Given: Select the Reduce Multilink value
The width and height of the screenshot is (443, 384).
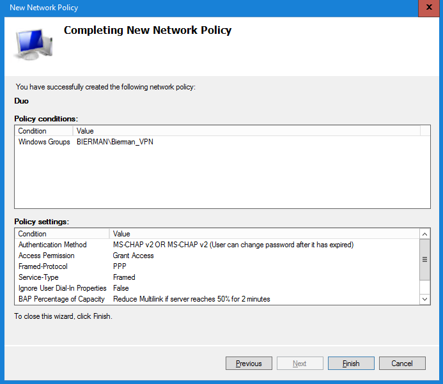Looking at the screenshot, I should point(192,299).
